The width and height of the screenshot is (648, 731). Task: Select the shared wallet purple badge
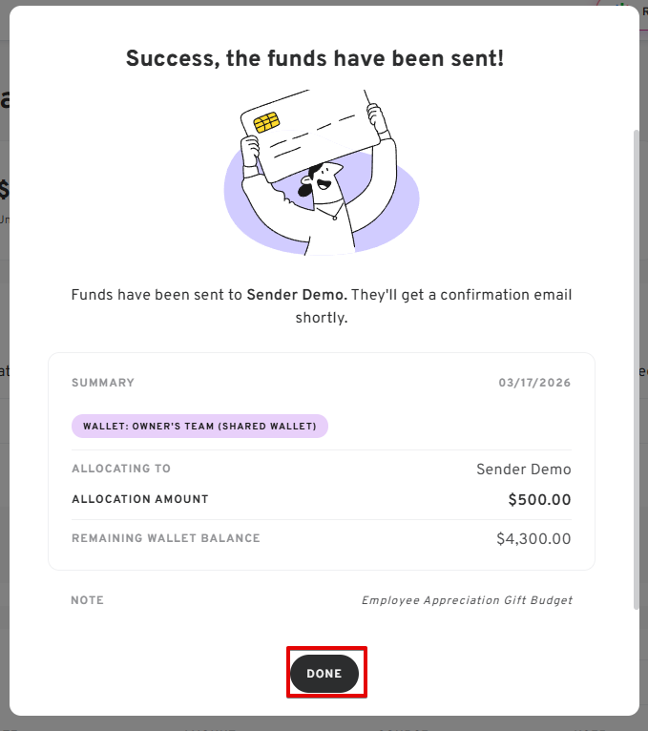click(199, 426)
